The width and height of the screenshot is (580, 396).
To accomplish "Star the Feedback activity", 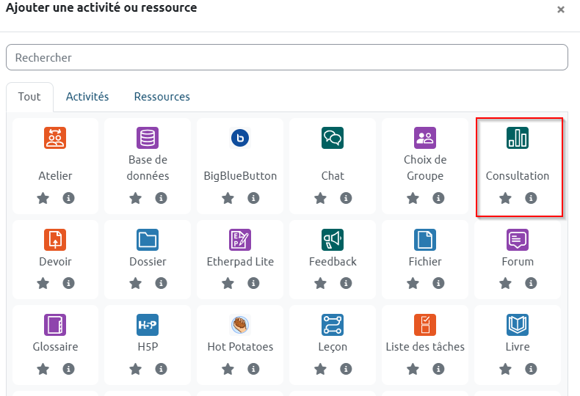I will (320, 283).
